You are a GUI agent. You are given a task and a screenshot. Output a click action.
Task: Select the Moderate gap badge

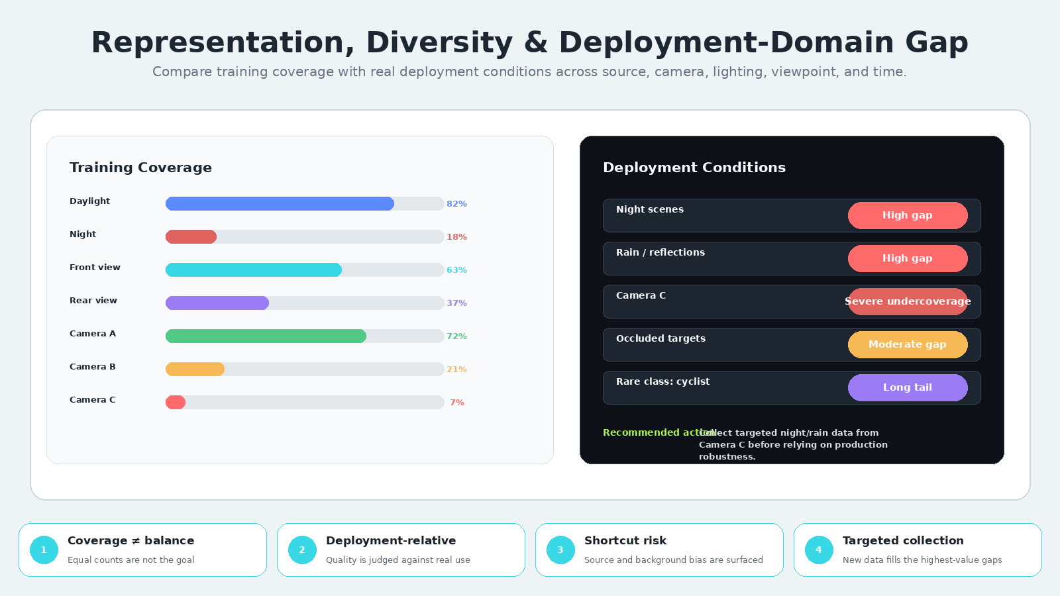coord(908,344)
